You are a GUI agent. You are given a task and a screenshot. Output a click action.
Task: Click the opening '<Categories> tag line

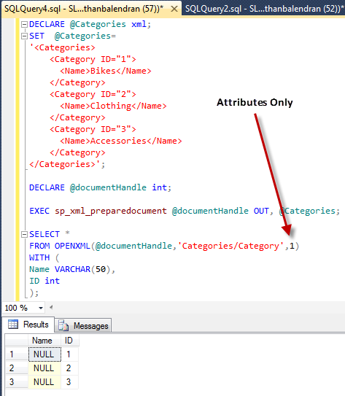tap(62, 47)
